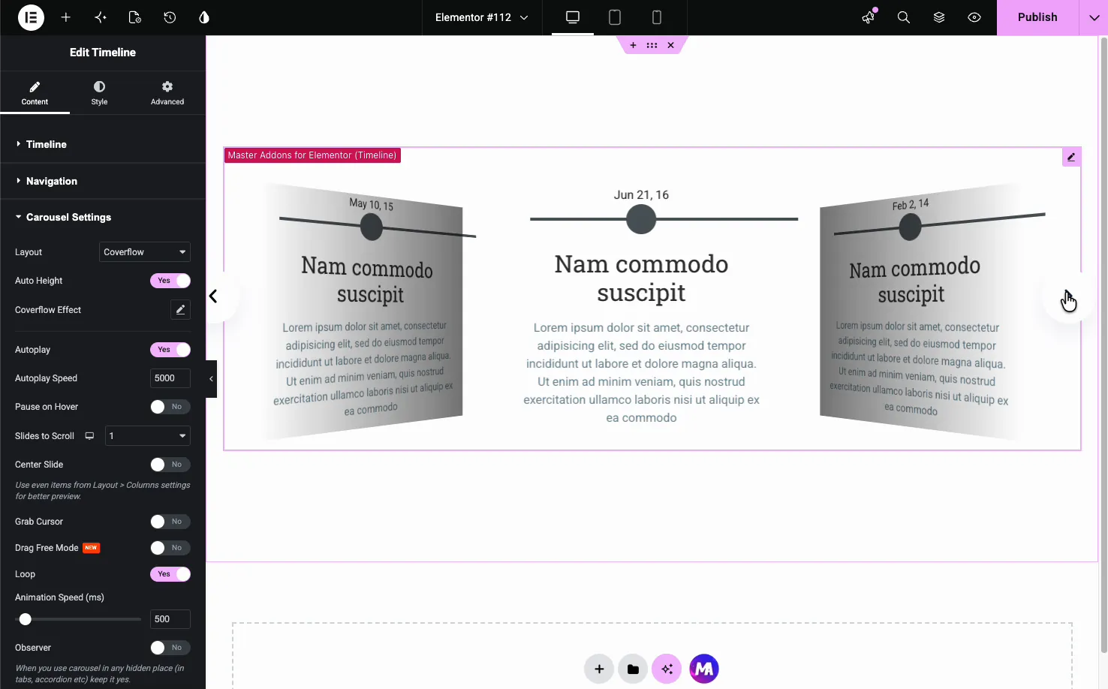Click the Publish button
The width and height of the screenshot is (1108, 689).
[x=1037, y=17]
